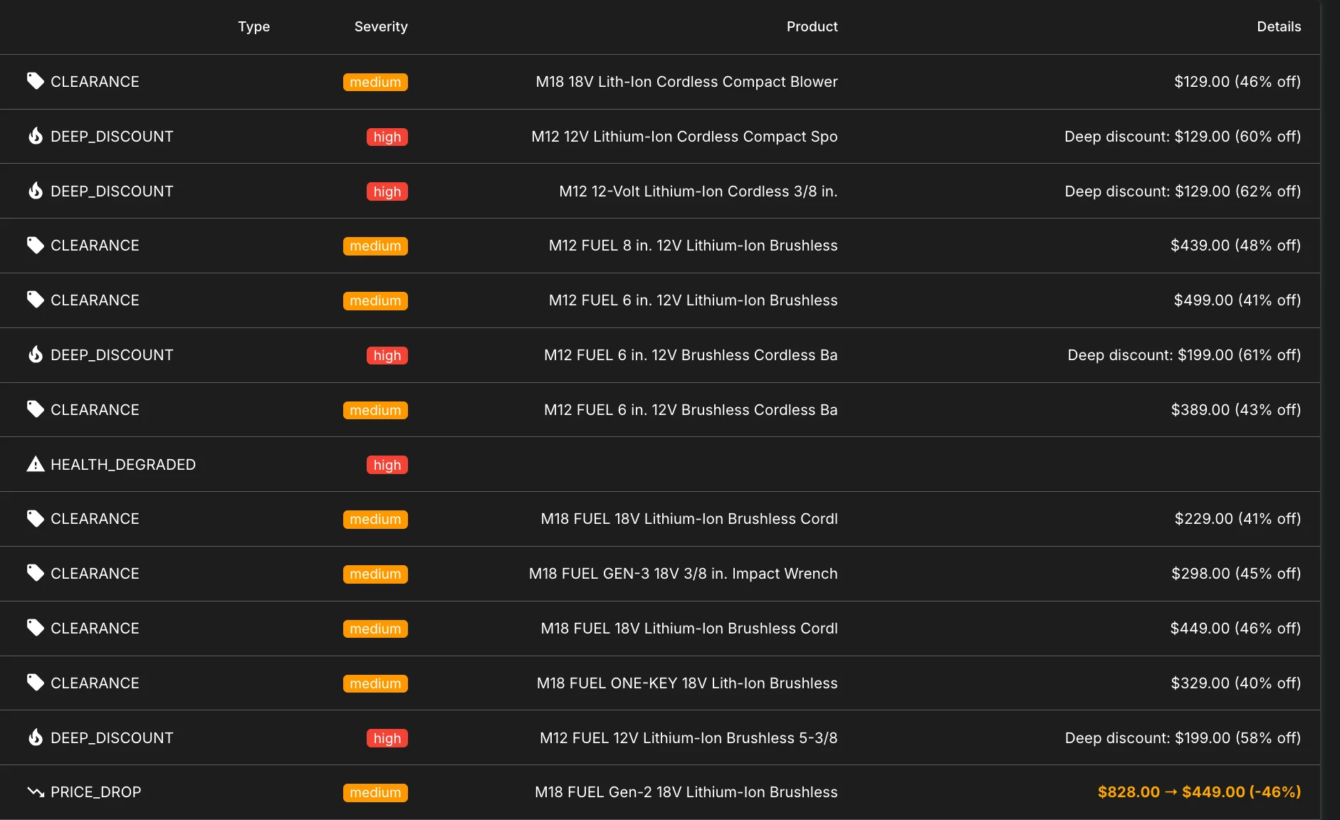Image resolution: width=1340 pixels, height=820 pixels.
Task: Click the medium badge in the PRICE_DROP row
Action: [x=375, y=793]
